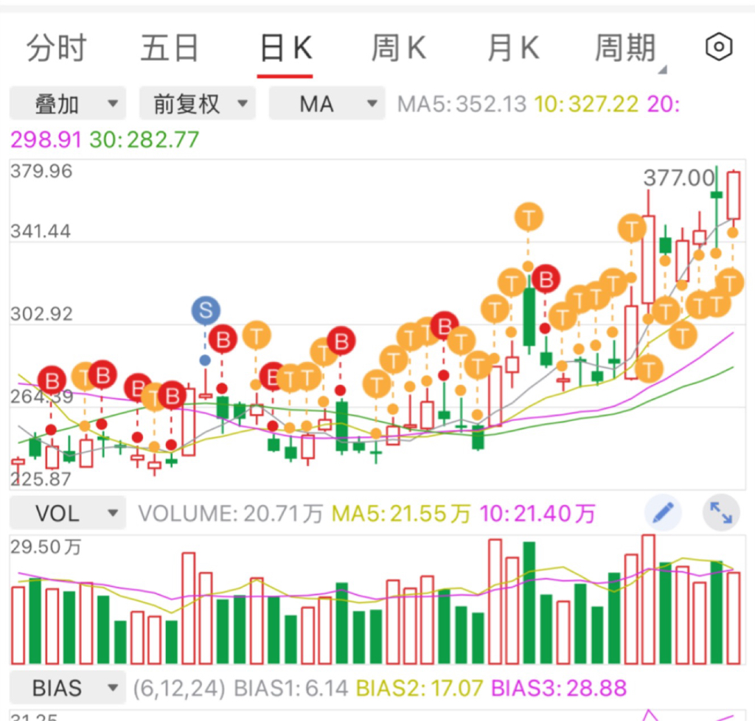The image size is (755, 721).
Task: Switch to the 五日 tab
Action: (170, 48)
